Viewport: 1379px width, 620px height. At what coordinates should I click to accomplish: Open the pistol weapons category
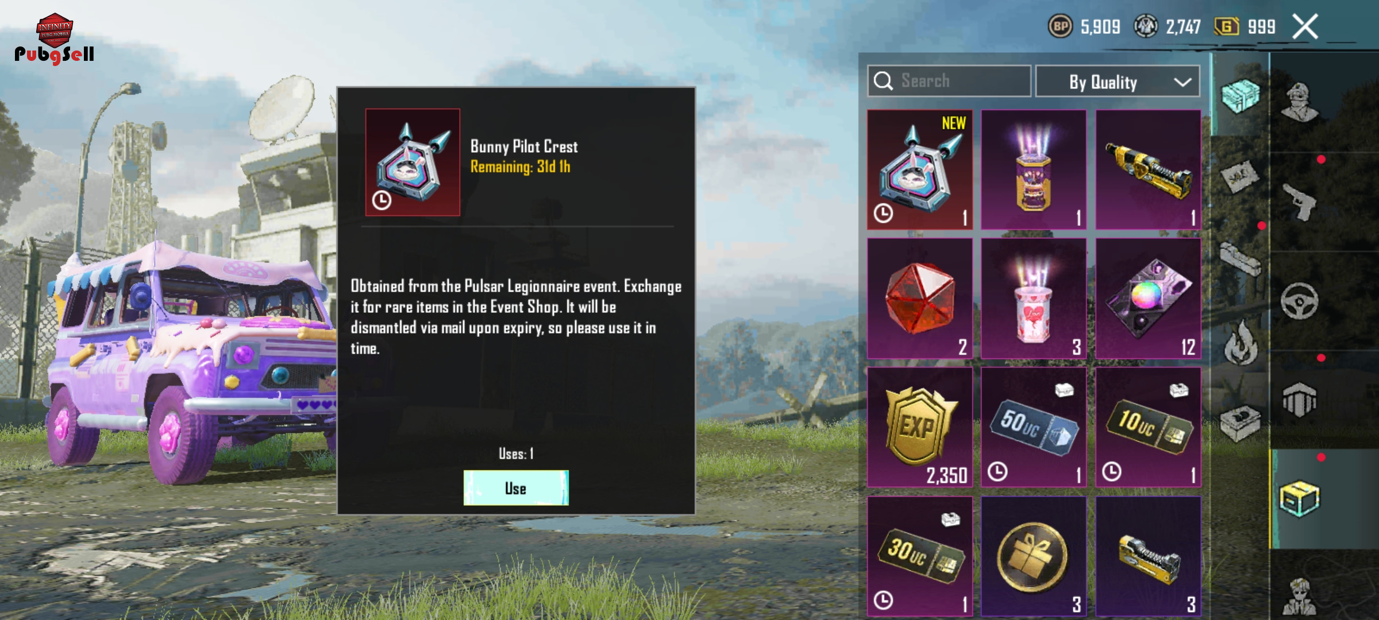point(1299,202)
